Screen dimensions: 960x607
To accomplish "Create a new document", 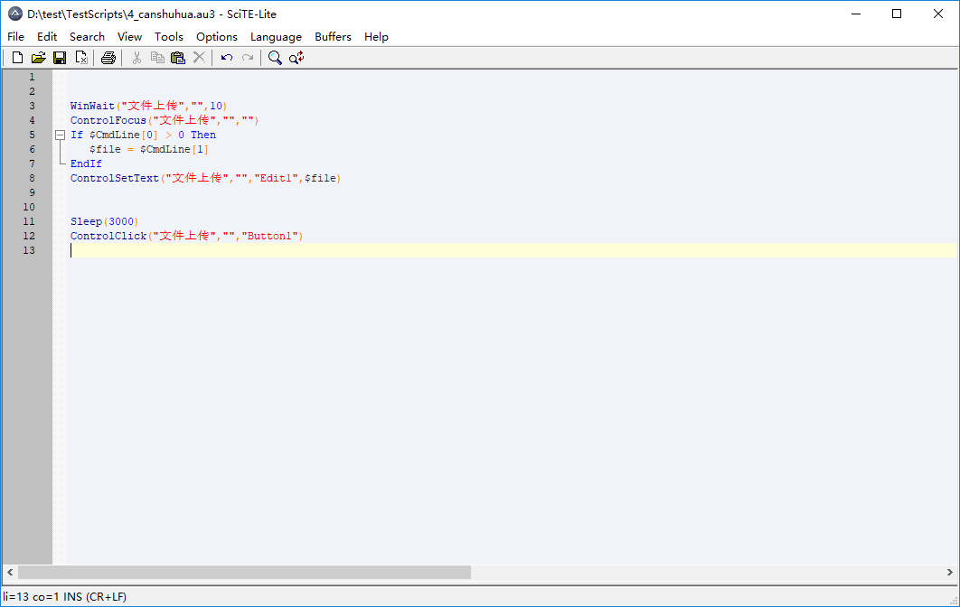I will click(16, 57).
